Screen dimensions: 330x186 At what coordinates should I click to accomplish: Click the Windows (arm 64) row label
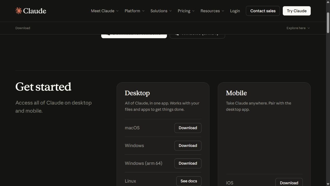143,163
